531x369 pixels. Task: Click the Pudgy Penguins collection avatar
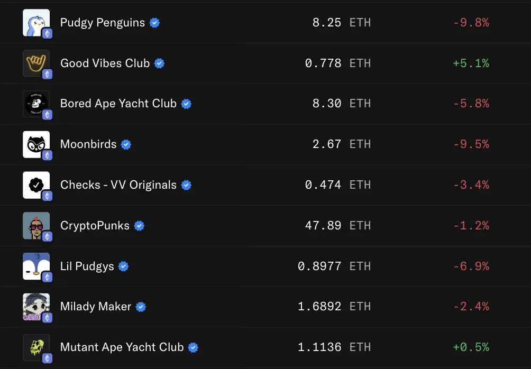click(35, 22)
